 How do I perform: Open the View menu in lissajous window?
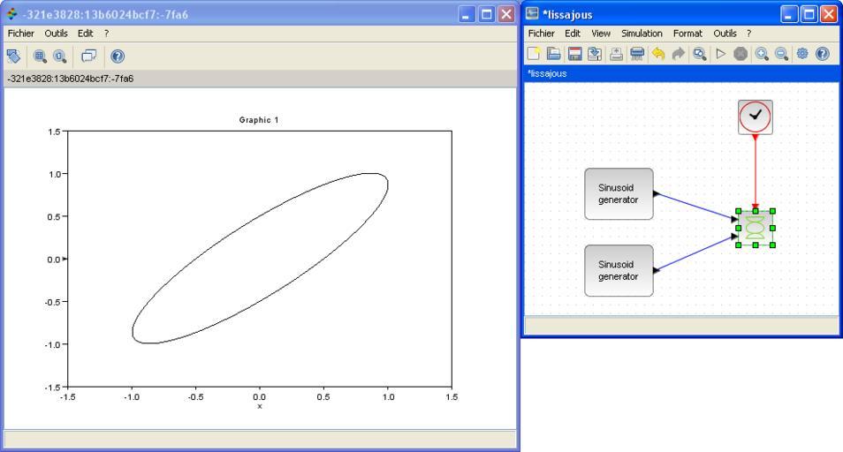[601, 33]
